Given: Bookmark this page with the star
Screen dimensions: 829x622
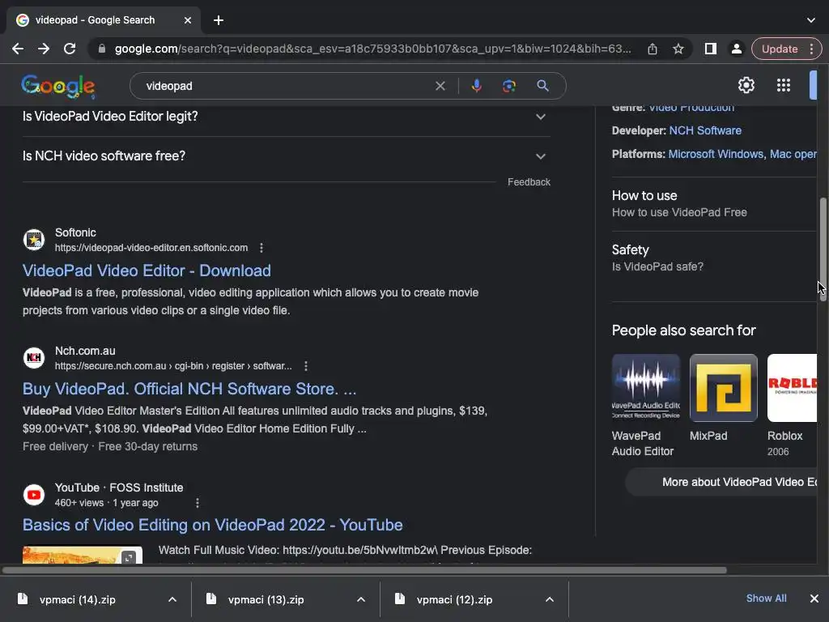Looking at the screenshot, I should tap(678, 49).
